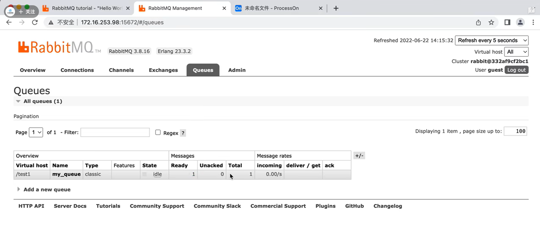Click the page size input field
540x245 pixels.
[515, 131]
